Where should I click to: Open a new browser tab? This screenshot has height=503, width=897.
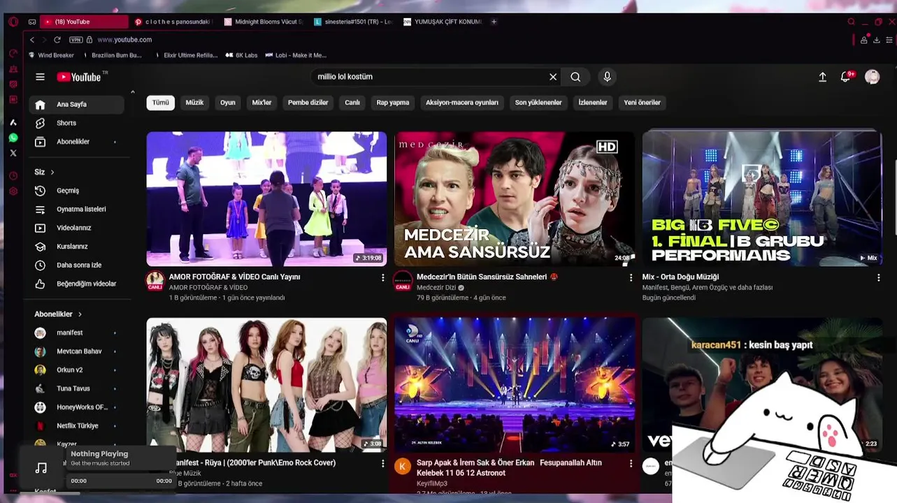coord(494,22)
